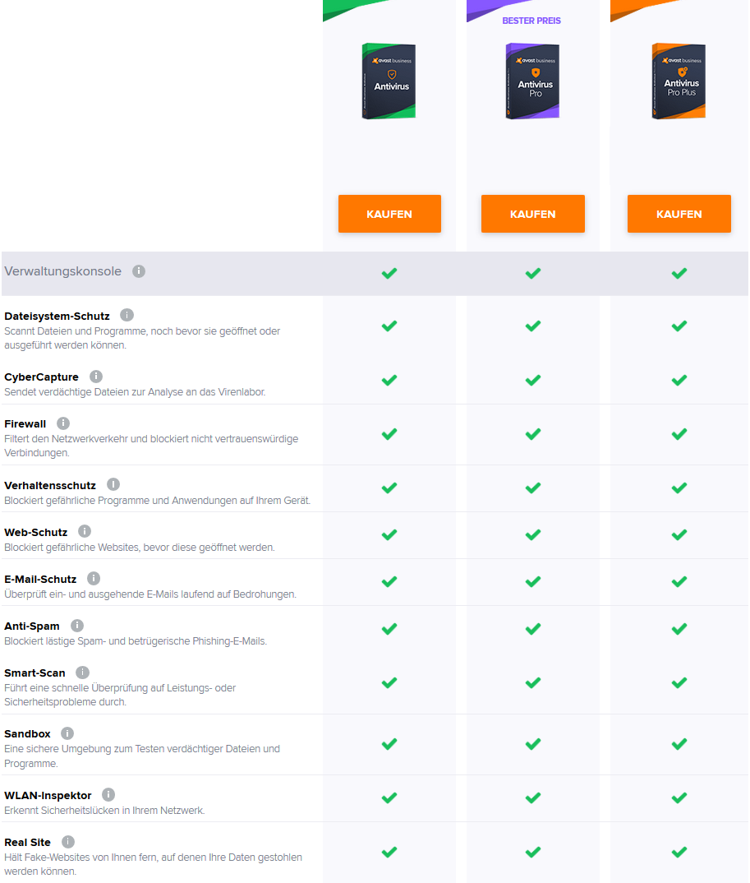The height and width of the screenshot is (883, 750).
Task: Buy Antivirus Pro via KAUFEN button
Action: tap(532, 214)
